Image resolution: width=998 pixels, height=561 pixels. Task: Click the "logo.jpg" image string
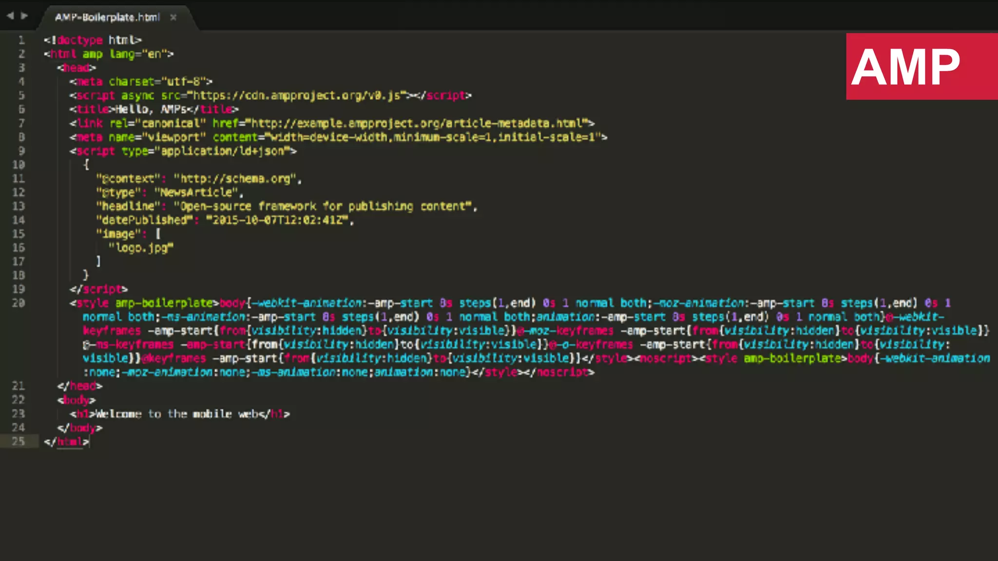click(140, 248)
